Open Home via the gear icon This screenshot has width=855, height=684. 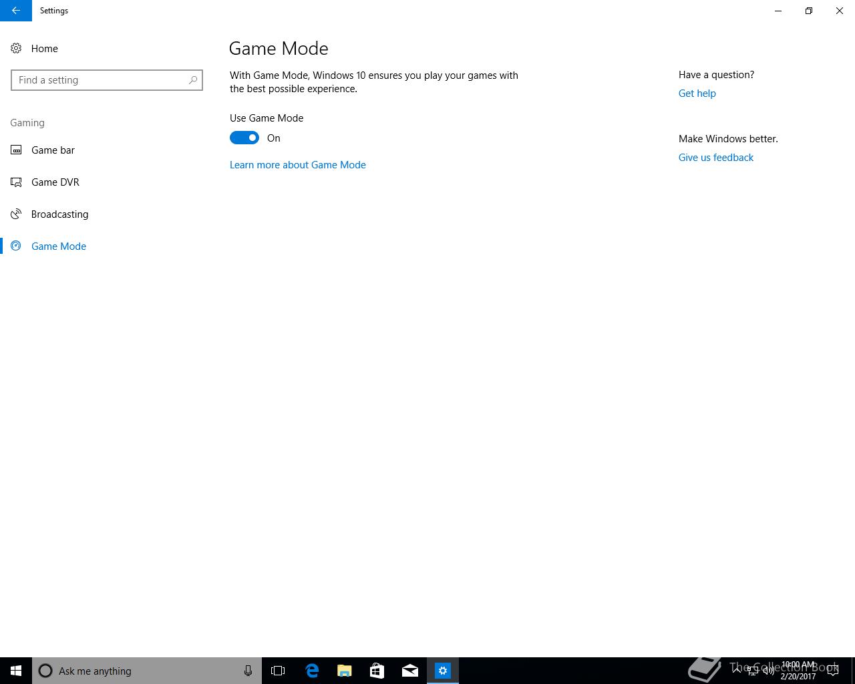[x=16, y=48]
